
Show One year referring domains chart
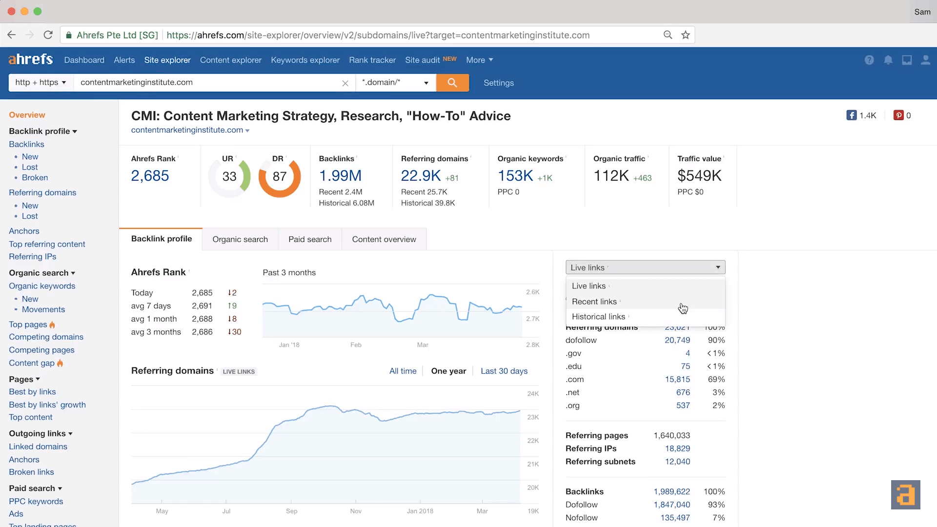click(x=448, y=371)
